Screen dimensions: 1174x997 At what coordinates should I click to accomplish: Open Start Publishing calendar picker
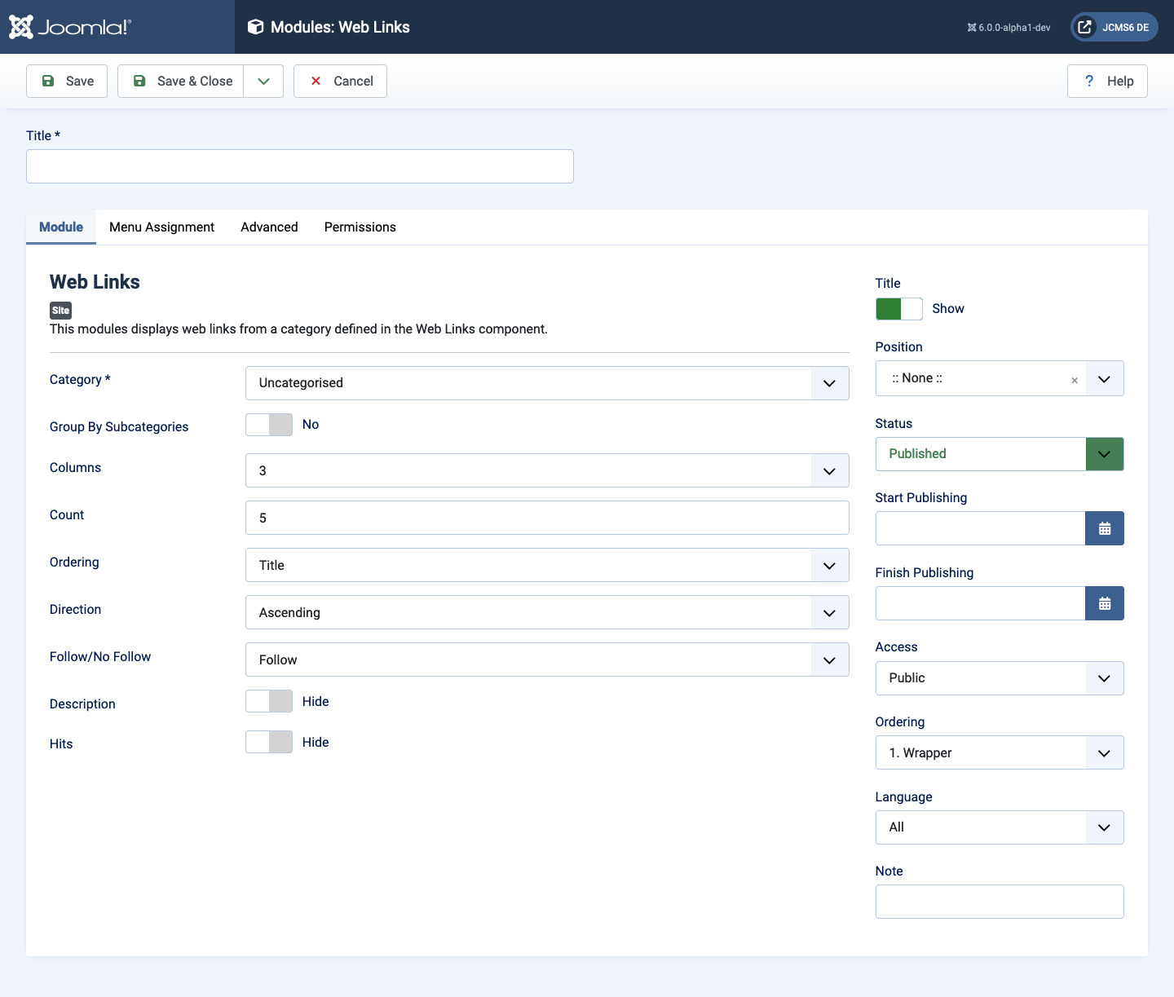pyautogui.click(x=1105, y=528)
